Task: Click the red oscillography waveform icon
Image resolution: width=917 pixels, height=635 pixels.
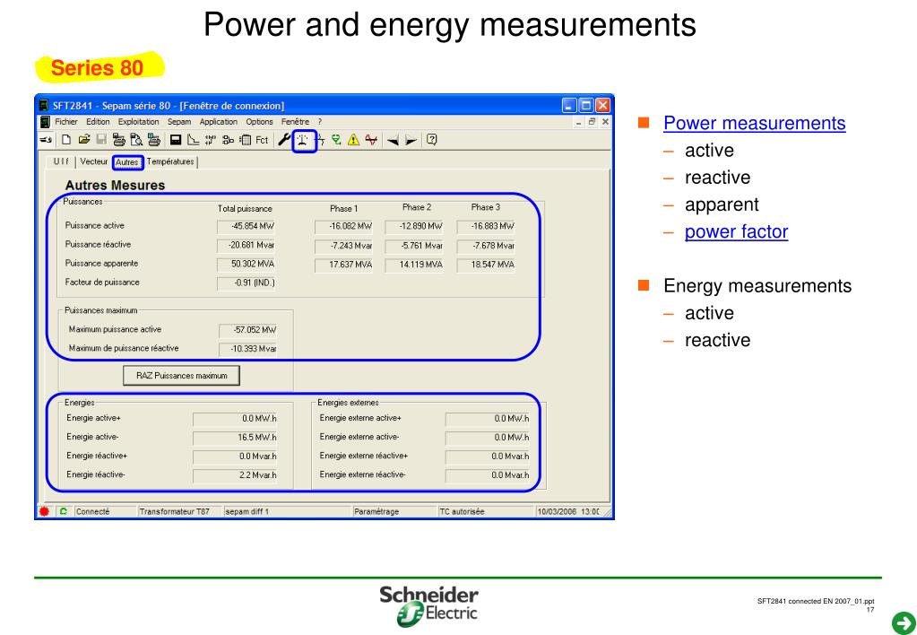Action: coord(371,140)
